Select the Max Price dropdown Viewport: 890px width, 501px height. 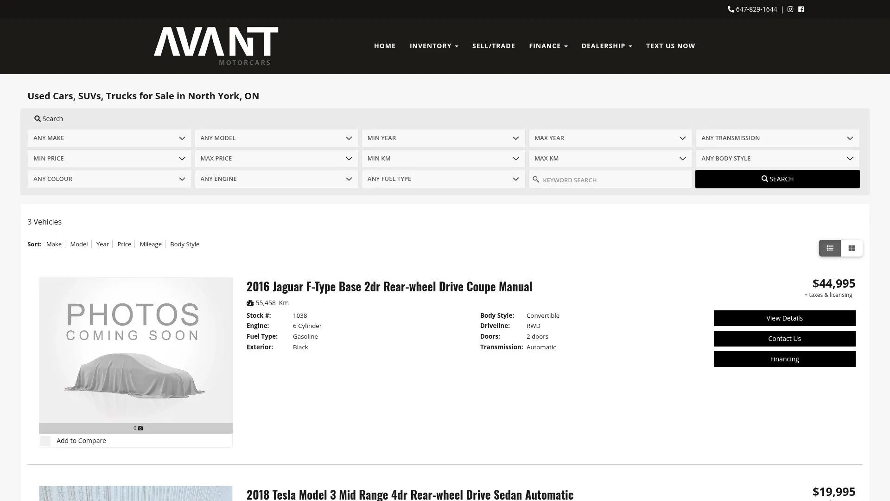(276, 159)
